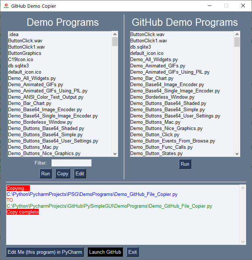252x260 pixels.
Task: Select default_icon.ico in Demo Programs list
Action: tap(60, 72)
